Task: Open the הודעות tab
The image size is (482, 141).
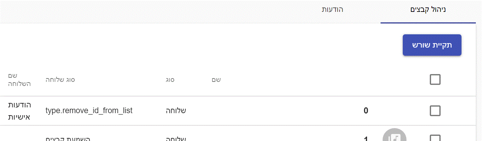Action: point(332,10)
